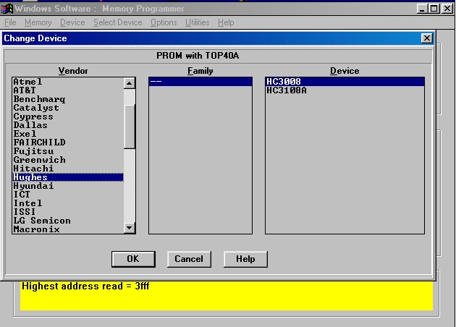Image resolution: width=456 pixels, height=327 pixels.
Task: Open the Memory menu
Action: (38, 22)
